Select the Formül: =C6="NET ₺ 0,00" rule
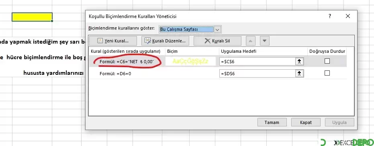 (x=127, y=62)
